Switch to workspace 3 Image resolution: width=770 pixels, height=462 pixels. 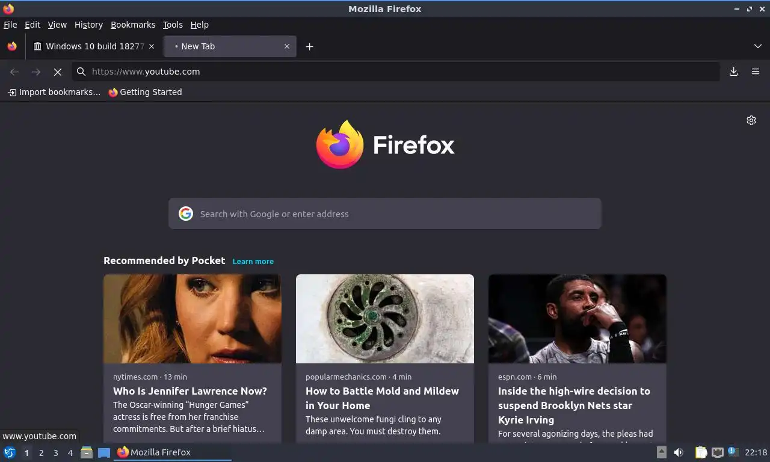[55, 453]
